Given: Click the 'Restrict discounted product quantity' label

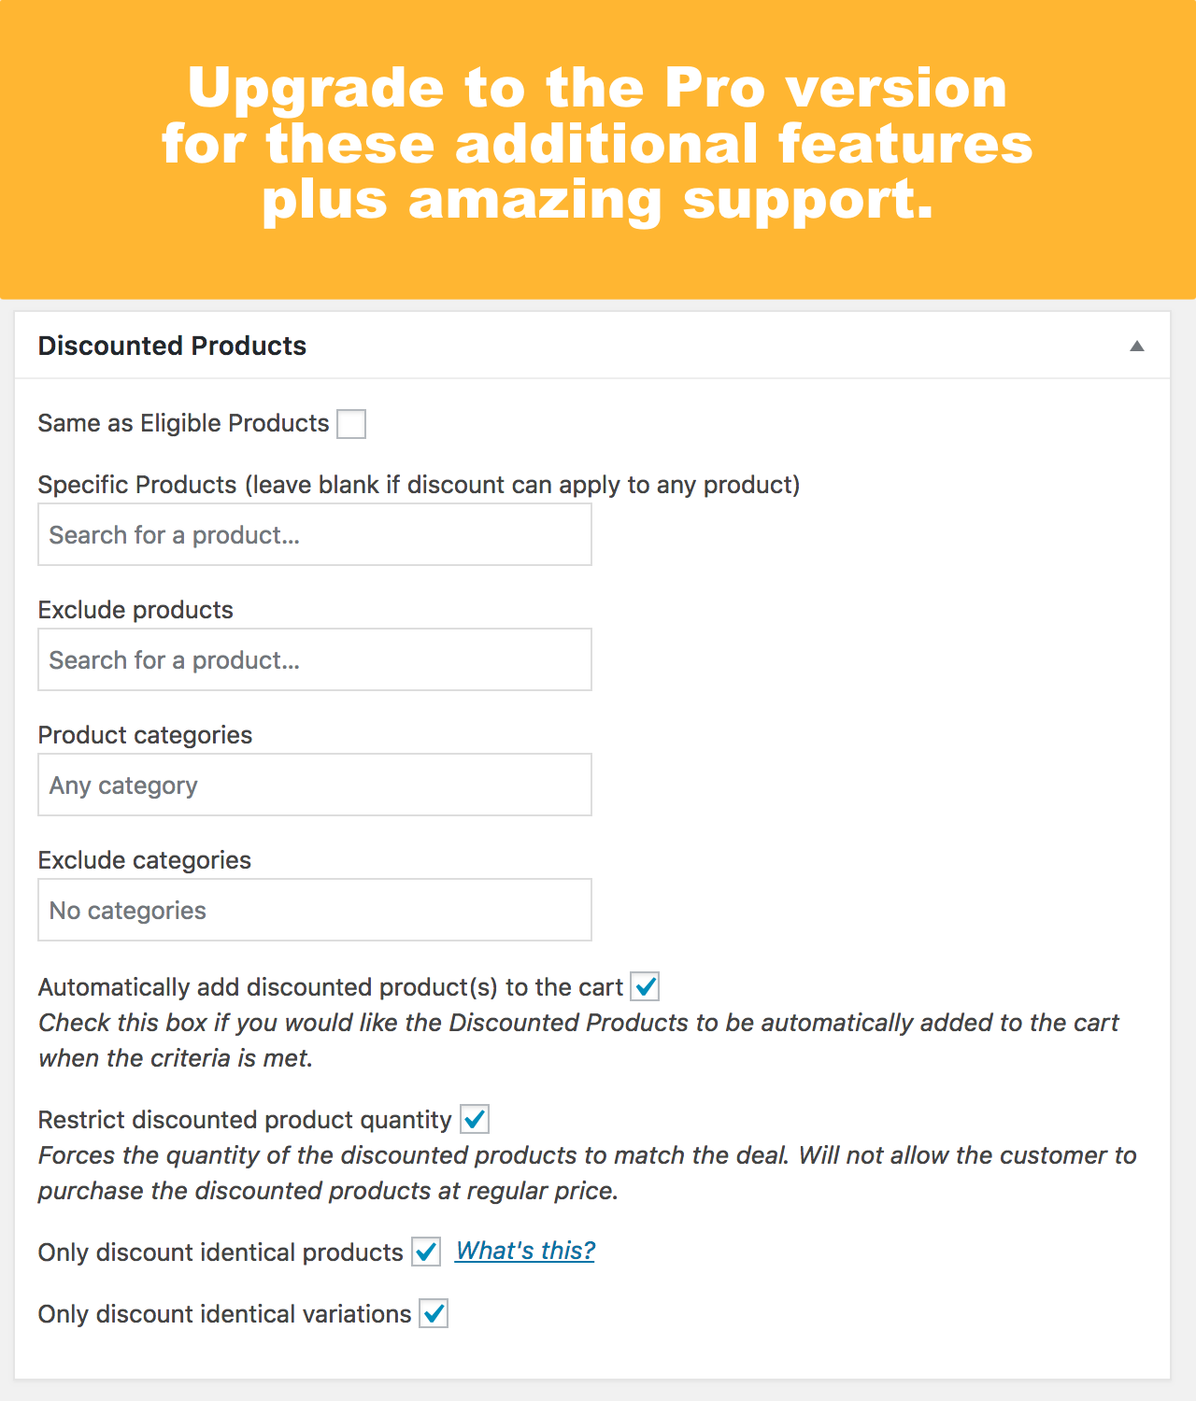Looking at the screenshot, I should (245, 1120).
